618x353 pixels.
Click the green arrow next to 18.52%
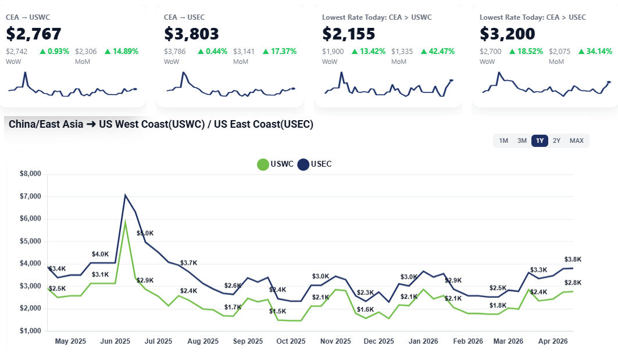[512, 52]
